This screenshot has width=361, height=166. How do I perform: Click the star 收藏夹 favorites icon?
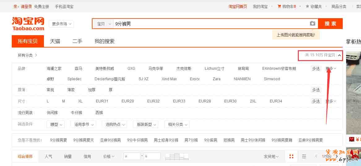307,6
